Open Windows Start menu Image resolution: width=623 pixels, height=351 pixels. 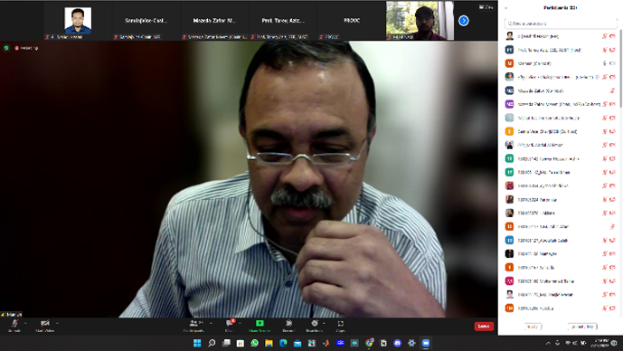(197, 343)
